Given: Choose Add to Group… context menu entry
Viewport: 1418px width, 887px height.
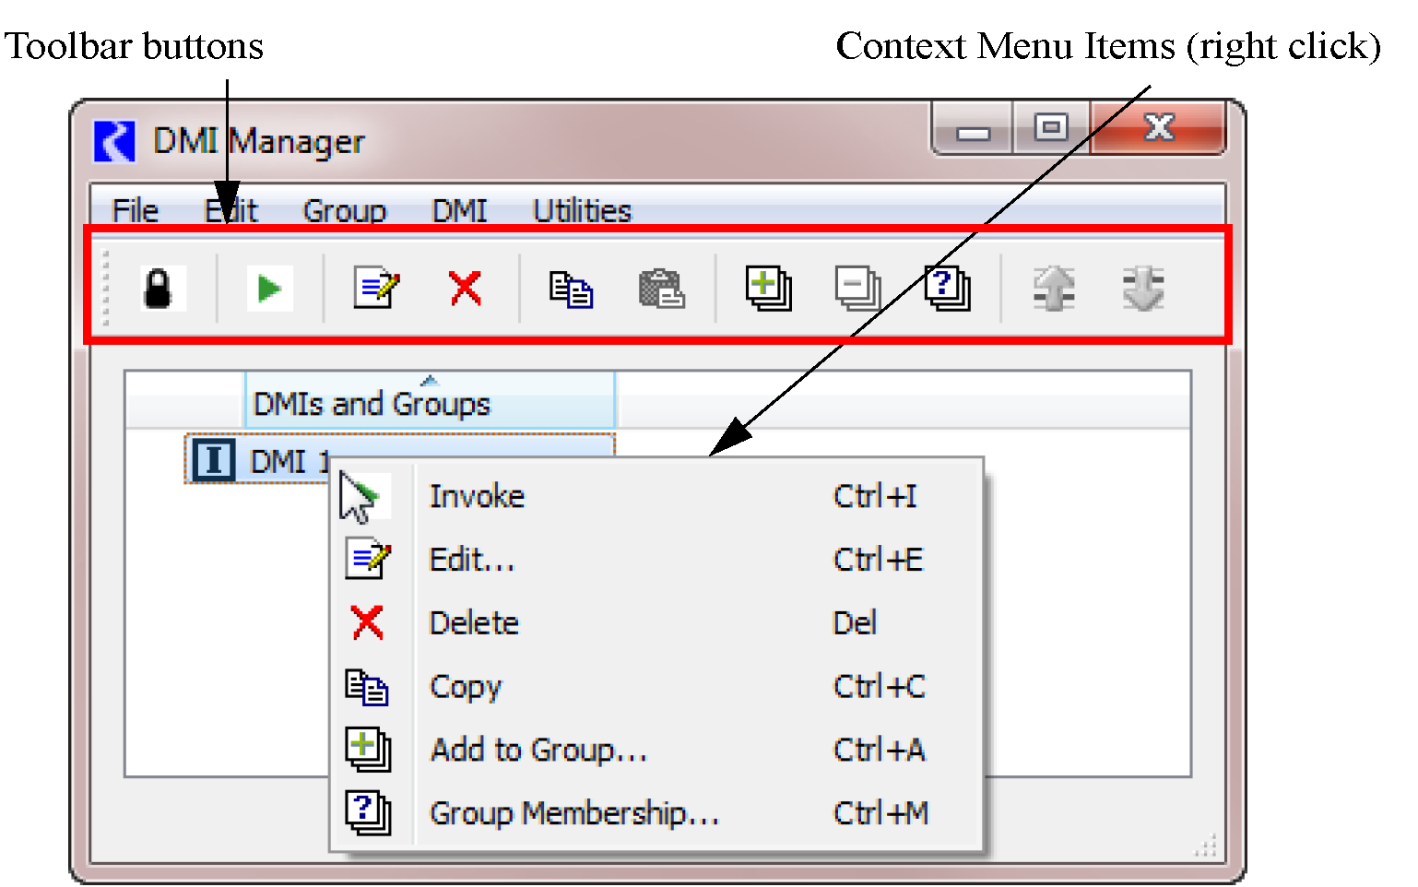Looking at the screenshot, I should (x=538, y=750).
